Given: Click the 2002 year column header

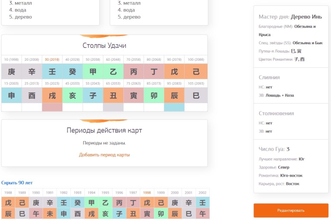Looking at the screenshot, I should click(202, 193).
